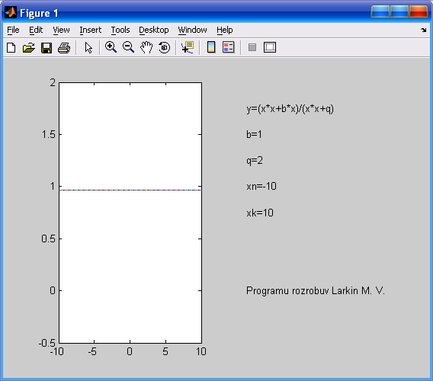Open the Insert menu
433x381 pixels.
tap(90, 30)
